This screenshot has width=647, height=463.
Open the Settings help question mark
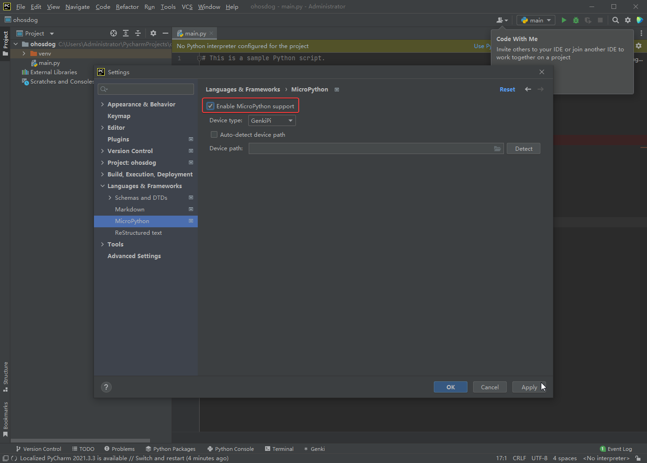[x=106, y=387]
